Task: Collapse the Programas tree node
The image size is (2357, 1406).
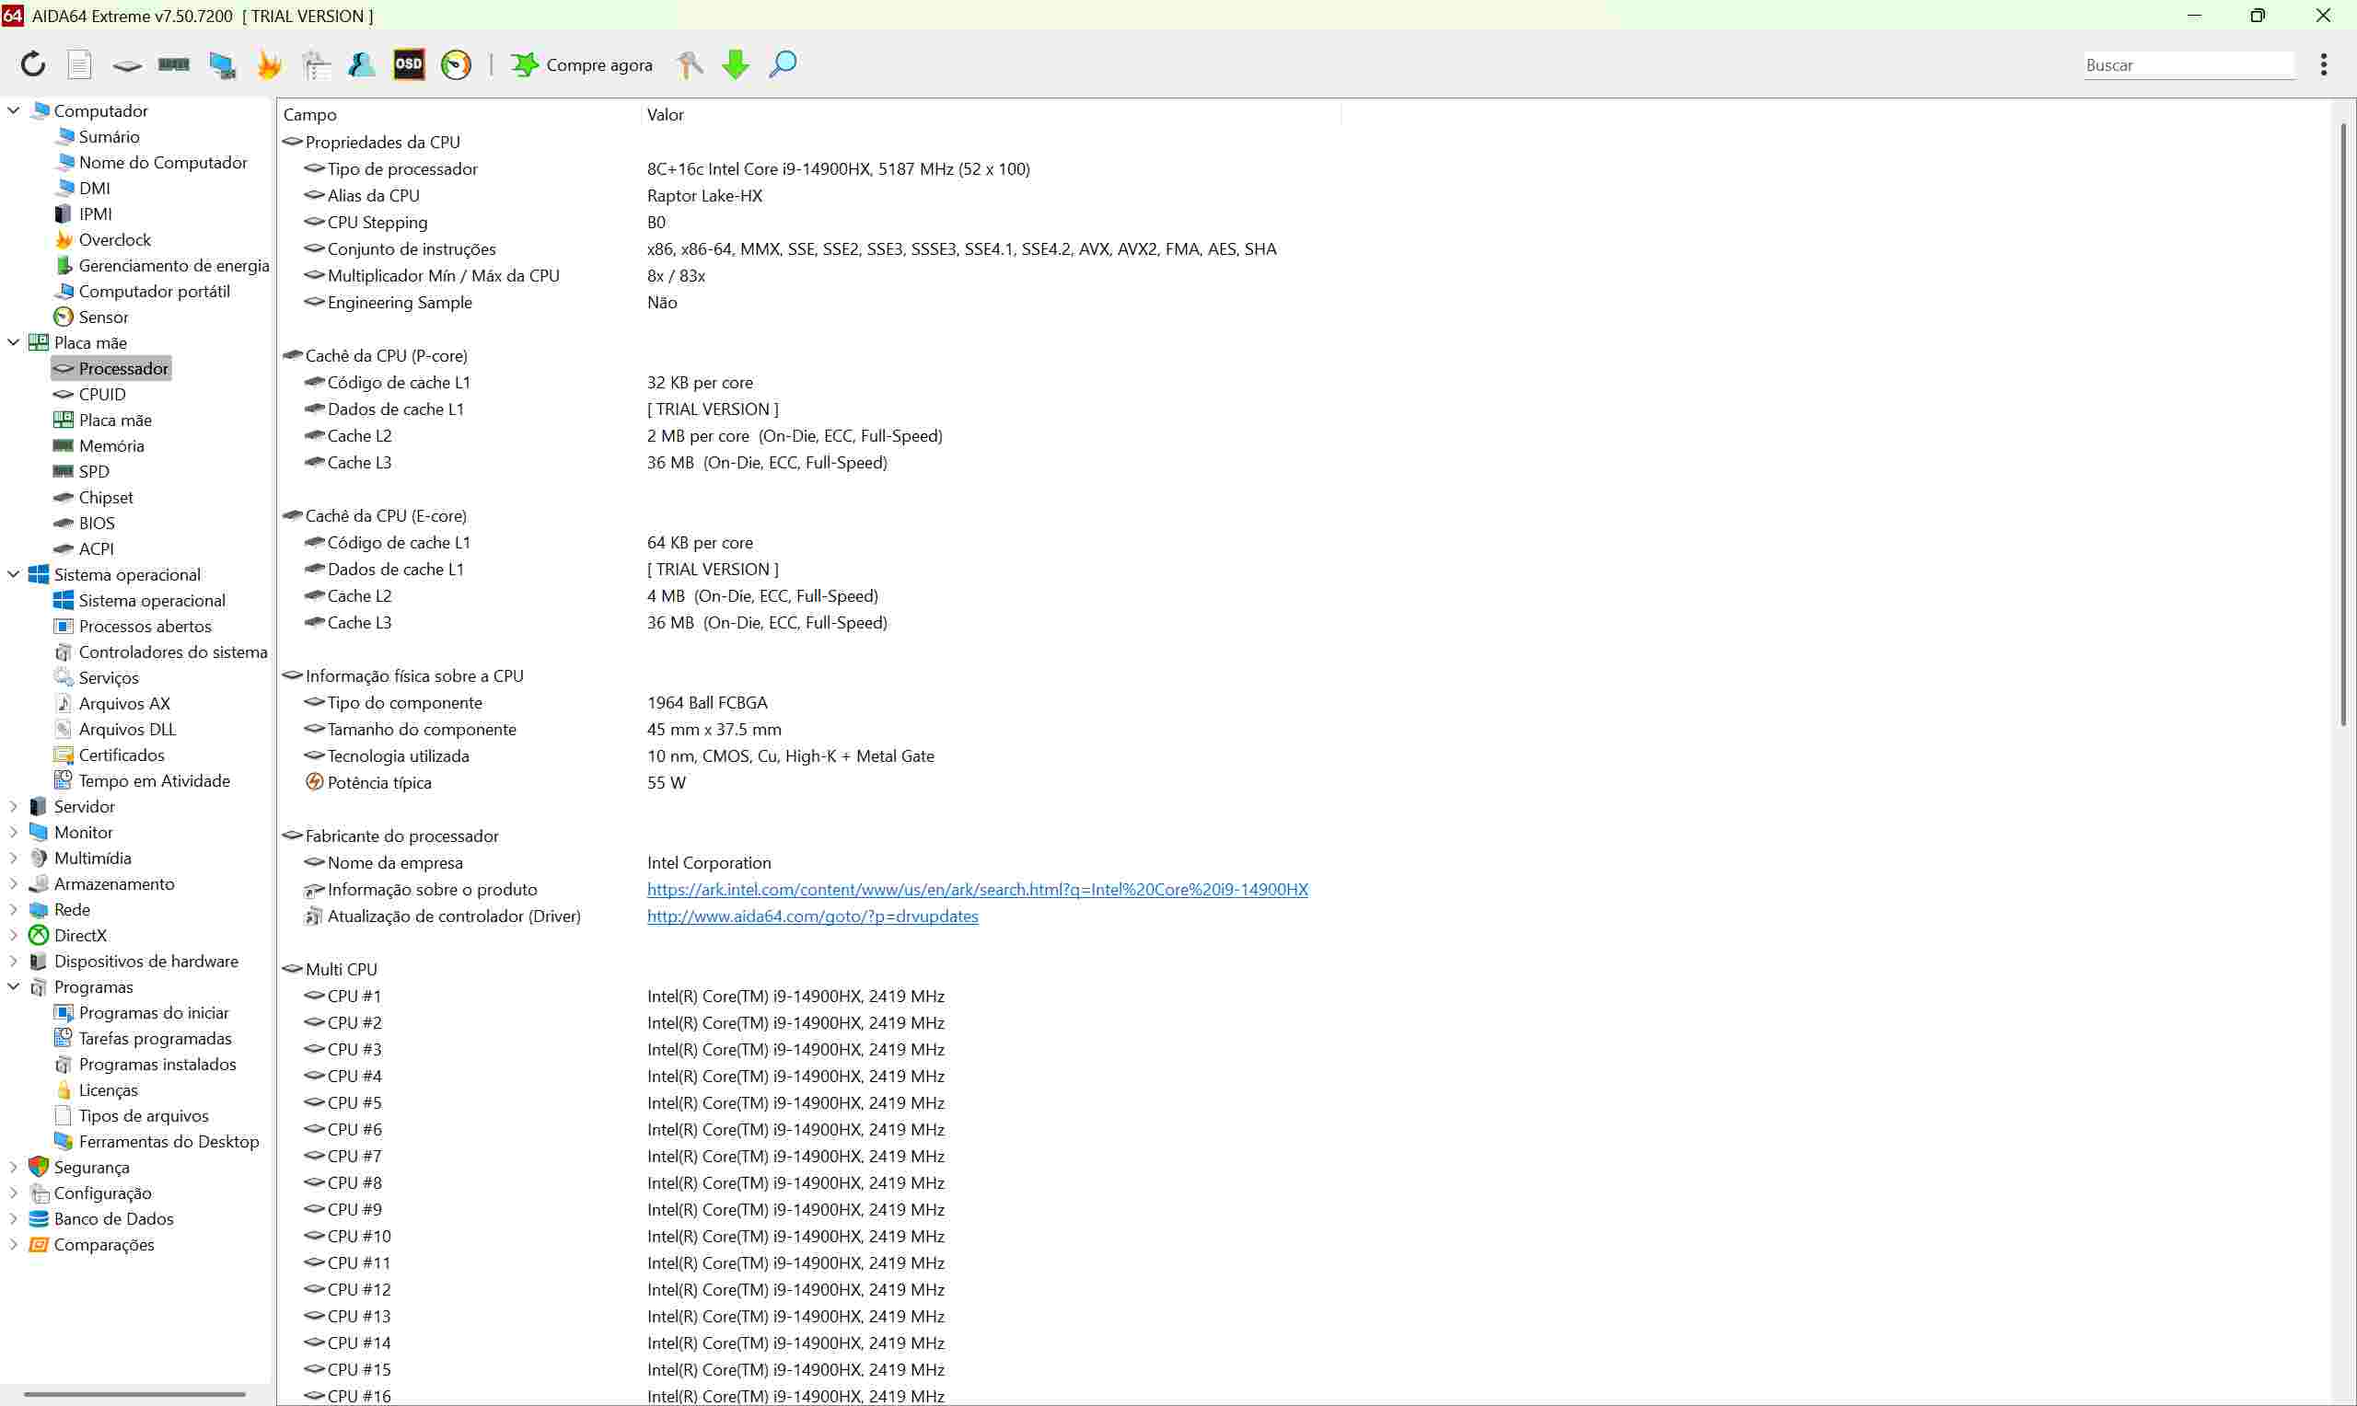Action: 13,986
